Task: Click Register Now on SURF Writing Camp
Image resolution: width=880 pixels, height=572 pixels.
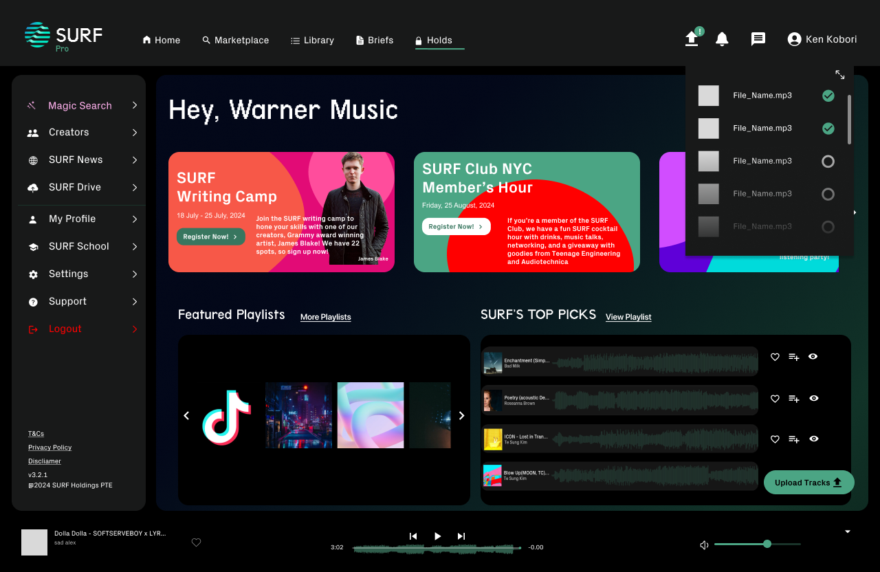Action: point(211,236)
